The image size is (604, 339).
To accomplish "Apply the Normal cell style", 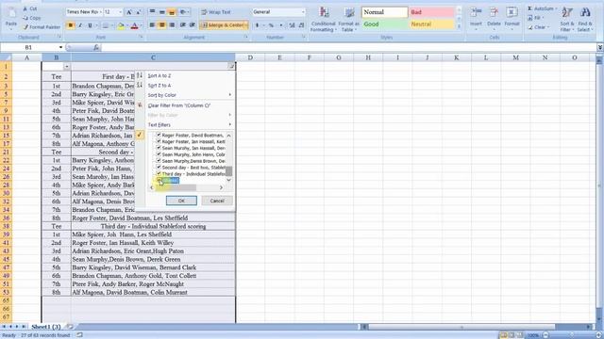I will tap(384, 12).
